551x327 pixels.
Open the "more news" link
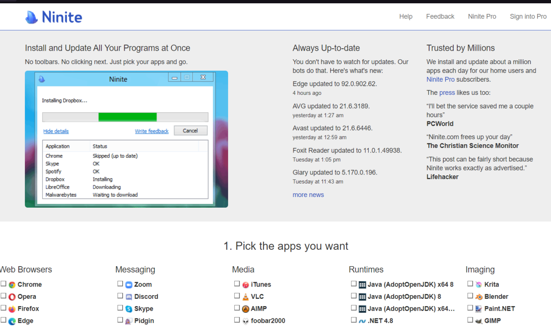(308, 195)
